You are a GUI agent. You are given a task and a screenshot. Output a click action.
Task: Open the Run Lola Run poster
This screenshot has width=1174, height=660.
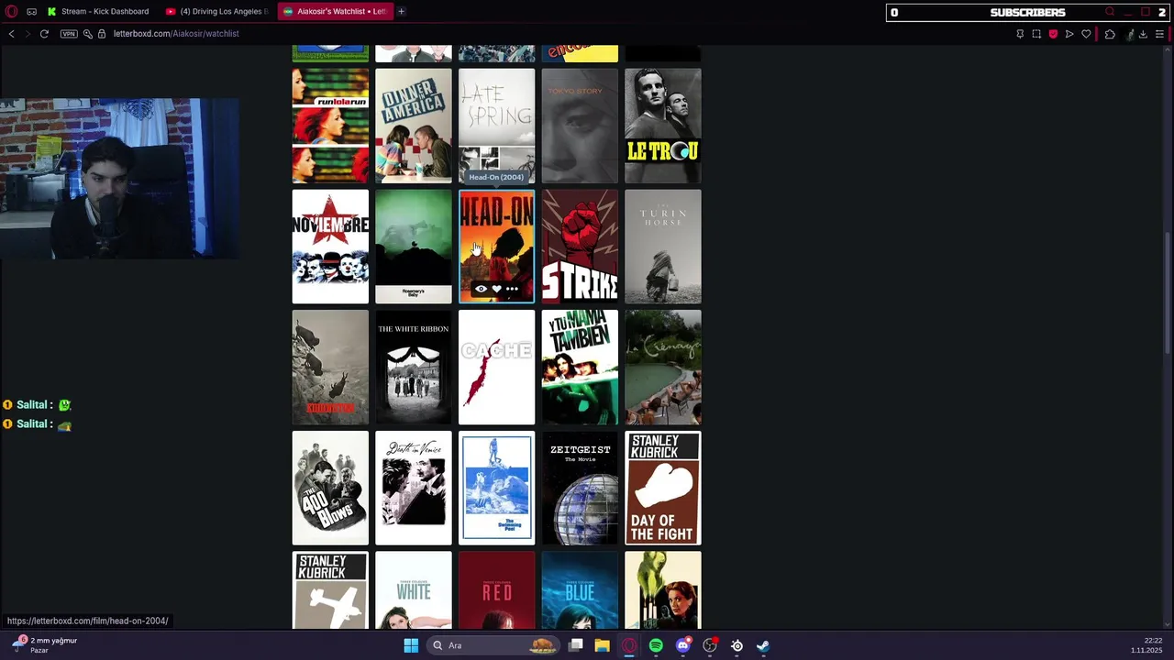tap(330, 126)
